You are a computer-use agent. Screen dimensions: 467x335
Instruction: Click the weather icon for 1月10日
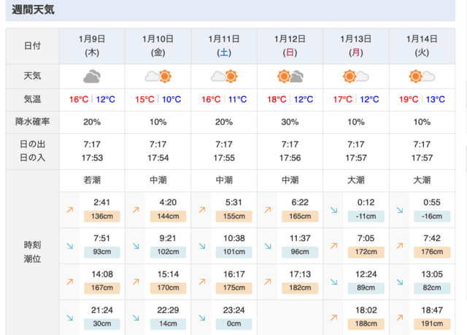tap(158, 76)
